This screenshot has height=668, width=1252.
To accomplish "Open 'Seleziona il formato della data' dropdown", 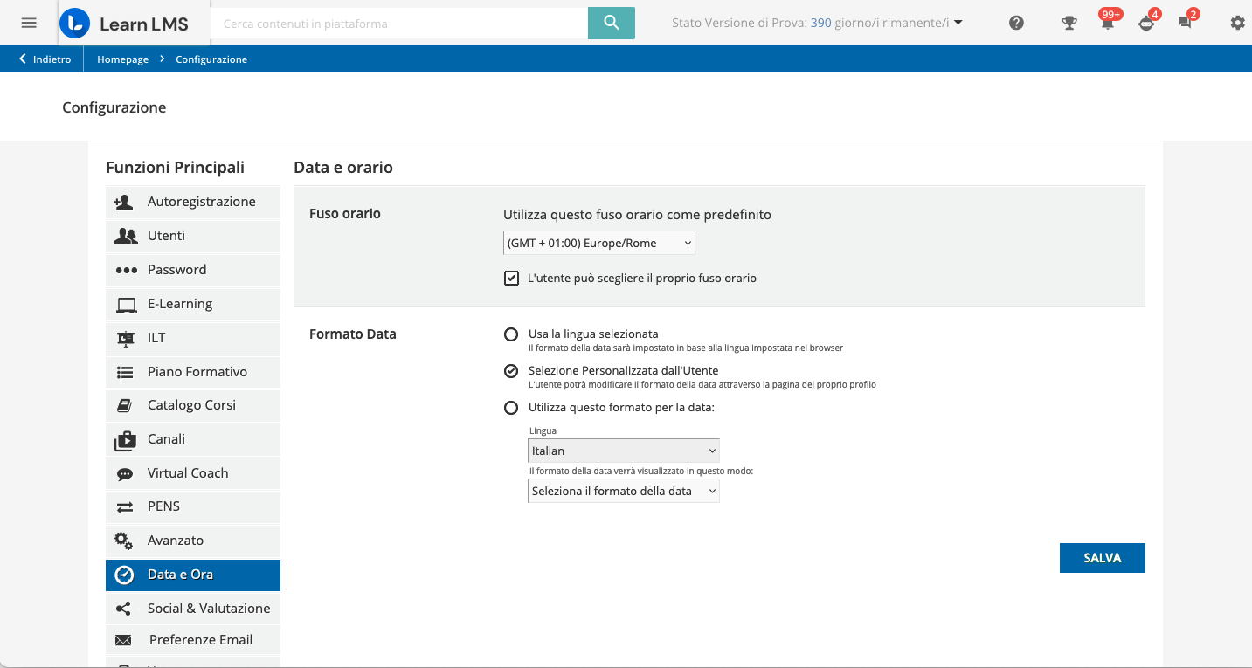I will (x=624, y=492).
